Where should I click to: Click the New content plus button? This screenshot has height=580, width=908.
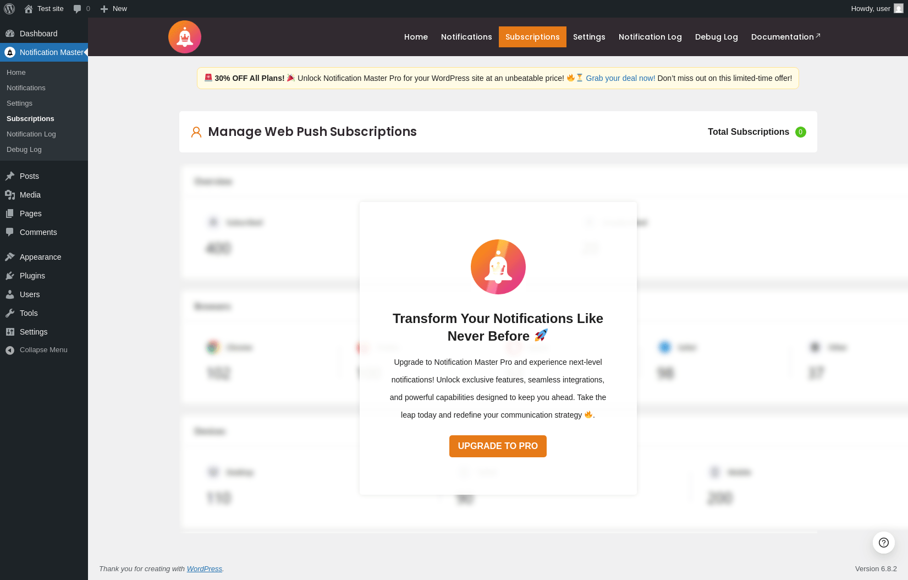[113, 9]
